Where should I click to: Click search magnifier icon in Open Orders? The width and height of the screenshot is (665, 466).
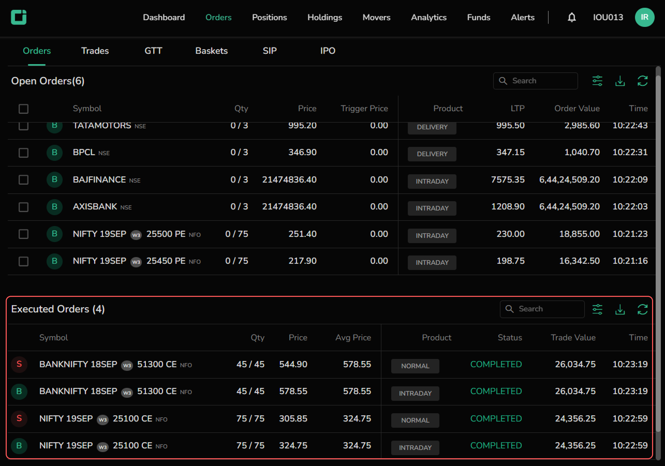pos(503,81)
